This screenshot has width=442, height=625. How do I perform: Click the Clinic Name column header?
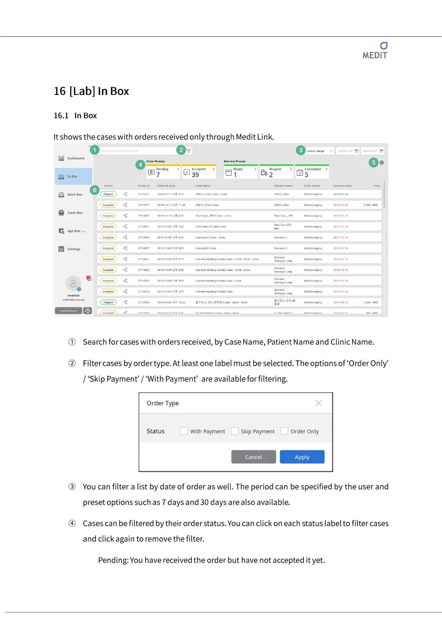pos(312,186)
